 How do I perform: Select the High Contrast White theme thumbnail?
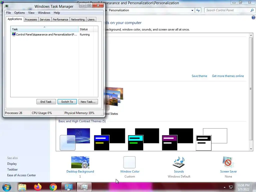pos(211,139)
